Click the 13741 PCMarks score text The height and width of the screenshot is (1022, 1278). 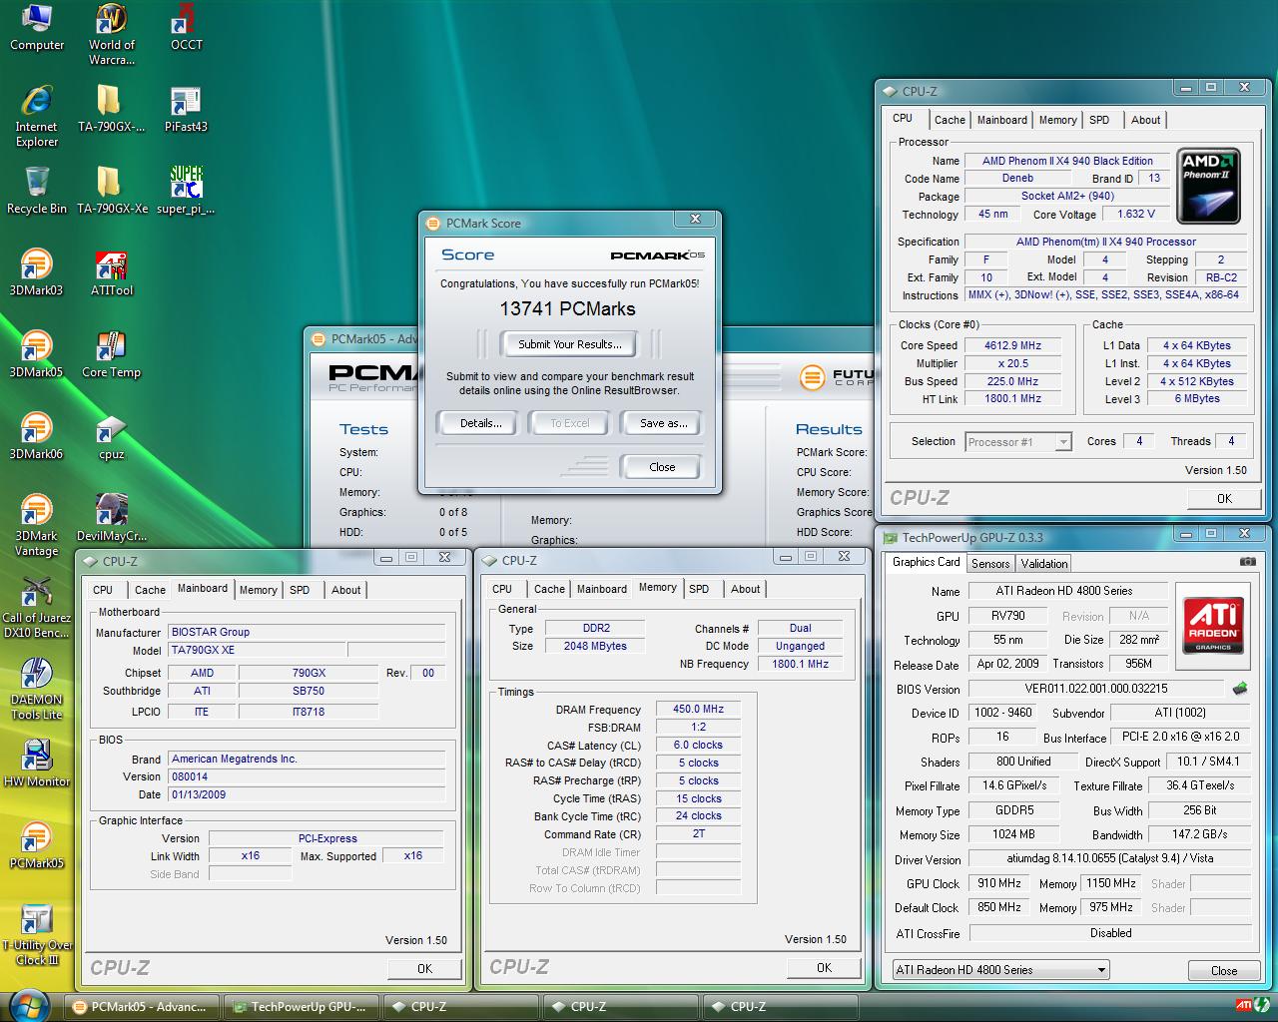click(x=568, y=308)
